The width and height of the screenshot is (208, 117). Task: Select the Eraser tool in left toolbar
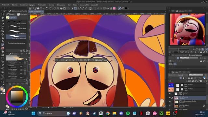coord(3,51)
